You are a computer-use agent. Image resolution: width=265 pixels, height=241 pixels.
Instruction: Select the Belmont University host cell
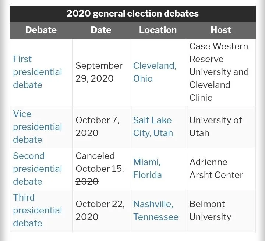(210, 210)
